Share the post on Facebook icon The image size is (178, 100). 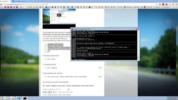coord(50,92)
